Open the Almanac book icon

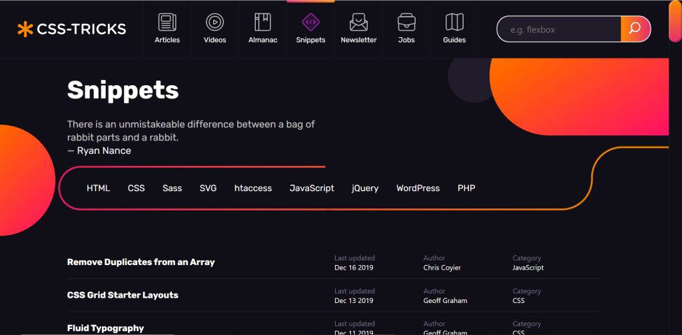262,22
